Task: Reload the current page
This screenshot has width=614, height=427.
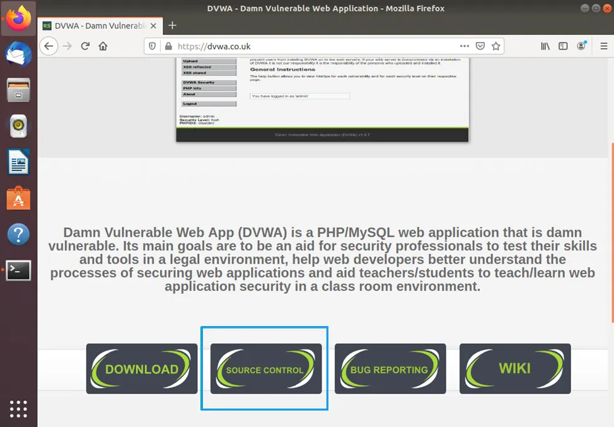Action: pos(85,46)
